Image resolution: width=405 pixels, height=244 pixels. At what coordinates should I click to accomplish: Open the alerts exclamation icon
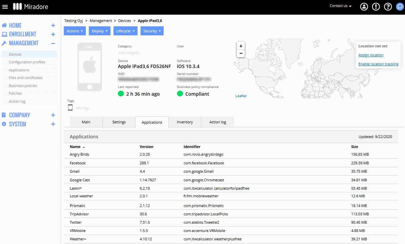click(376, 7)
